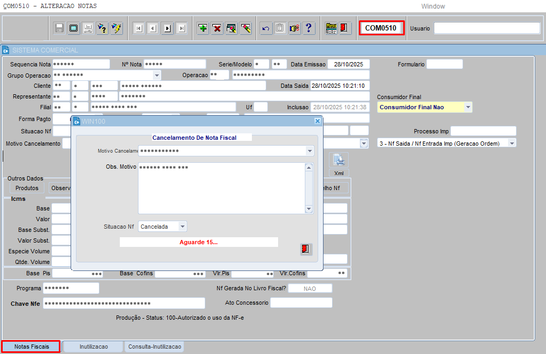Viewport: 546px width, 354px height.
Task: Click the Produtos button
Action: (x=27, y=188)
